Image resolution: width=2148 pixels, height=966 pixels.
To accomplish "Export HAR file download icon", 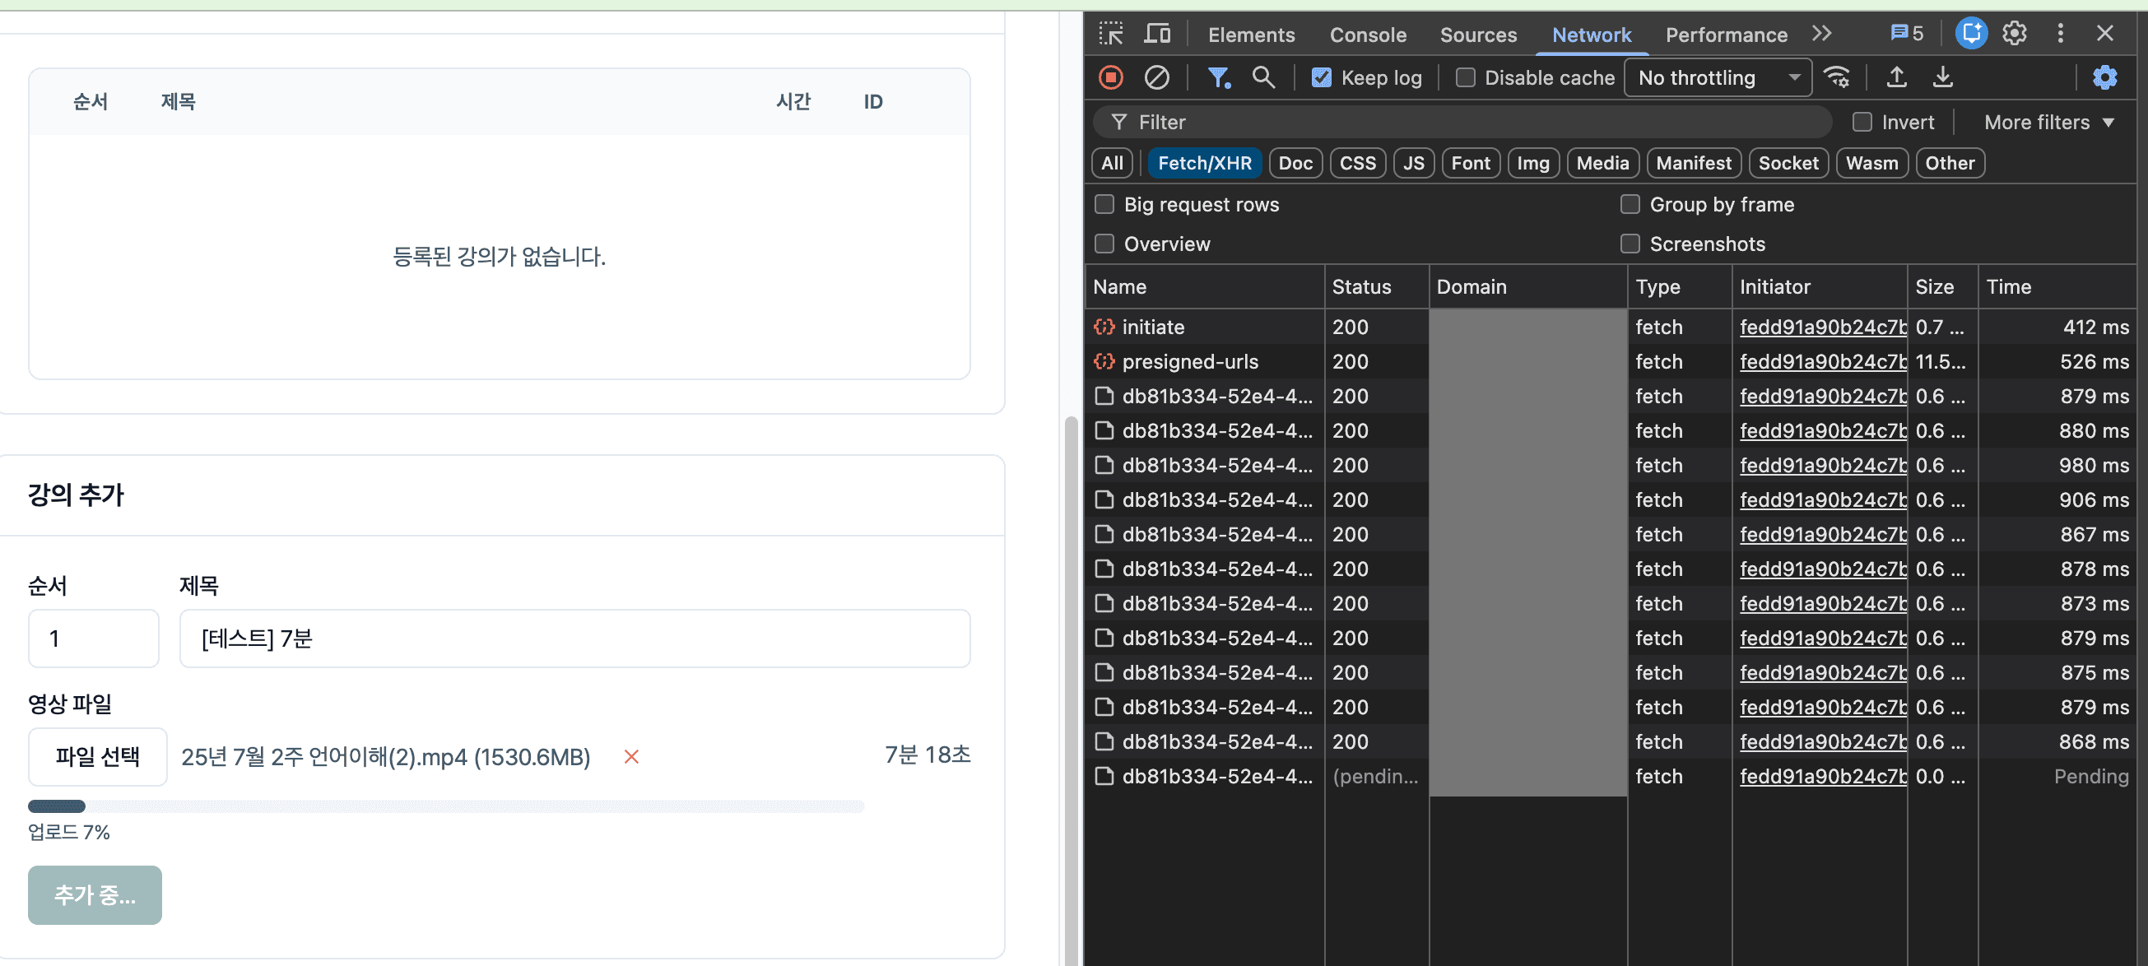I will click(1943, 77).
